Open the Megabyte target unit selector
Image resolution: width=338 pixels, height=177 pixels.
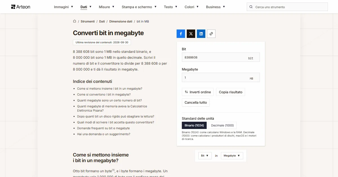(232, 156)
